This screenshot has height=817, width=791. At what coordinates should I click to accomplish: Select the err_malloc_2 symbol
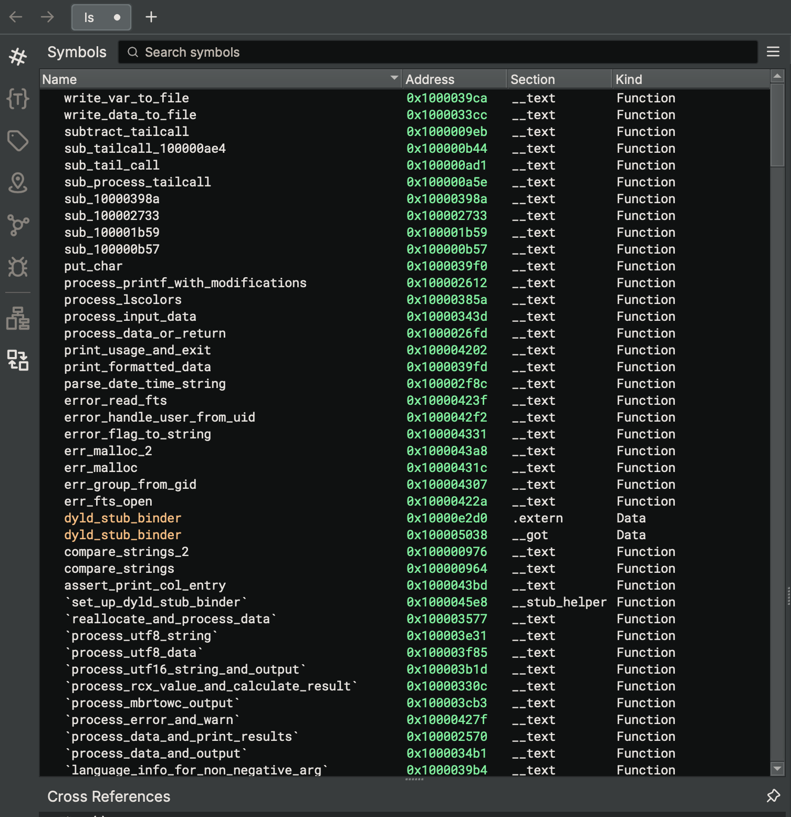[x=108, y=451]
